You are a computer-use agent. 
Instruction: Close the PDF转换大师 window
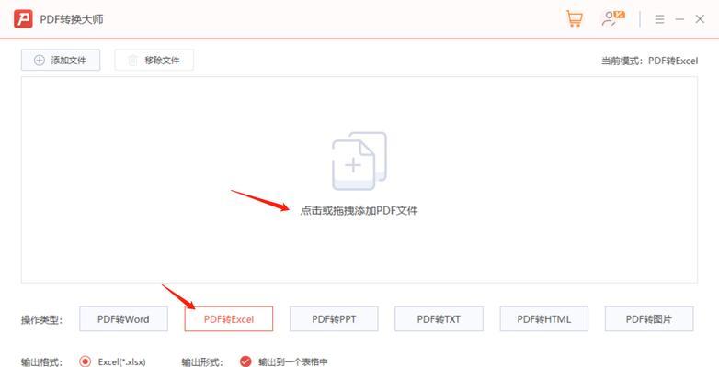[x=700, y=19]
